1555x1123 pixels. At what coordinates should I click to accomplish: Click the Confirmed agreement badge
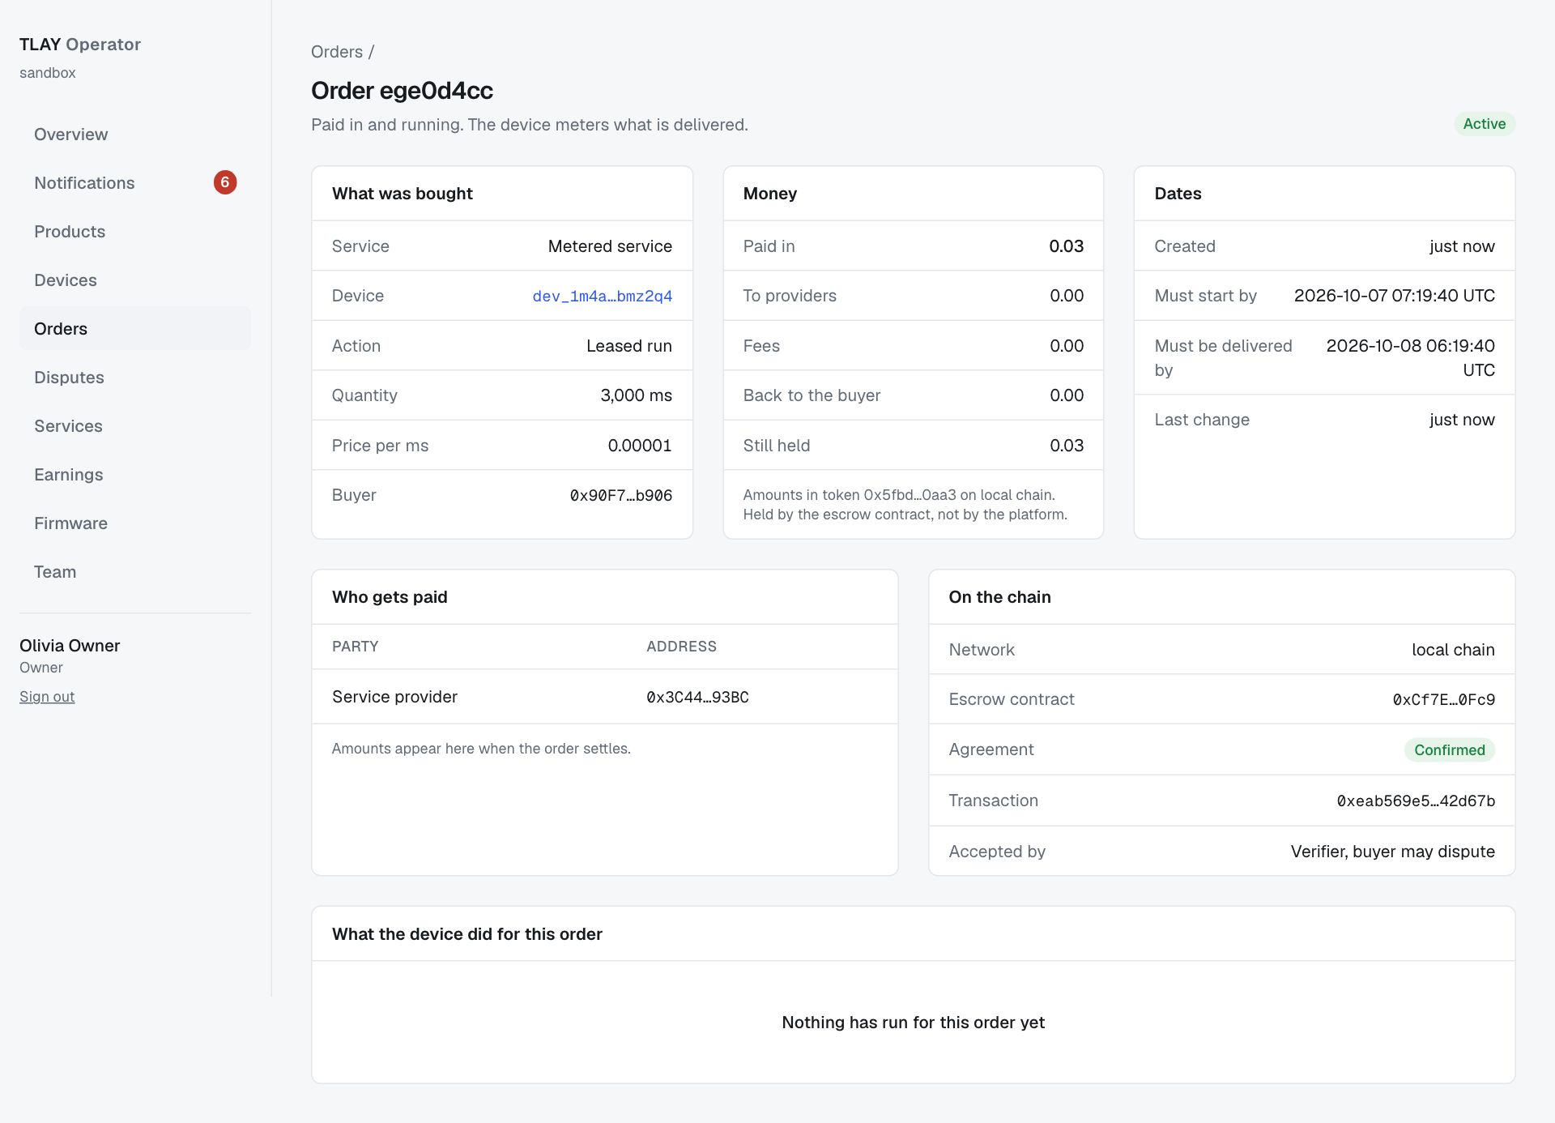point(1450,750)
